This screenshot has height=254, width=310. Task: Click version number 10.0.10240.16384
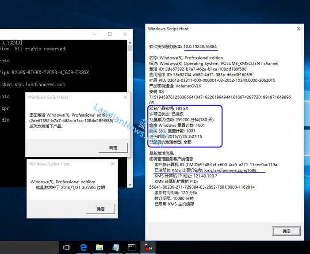[200, 47]
